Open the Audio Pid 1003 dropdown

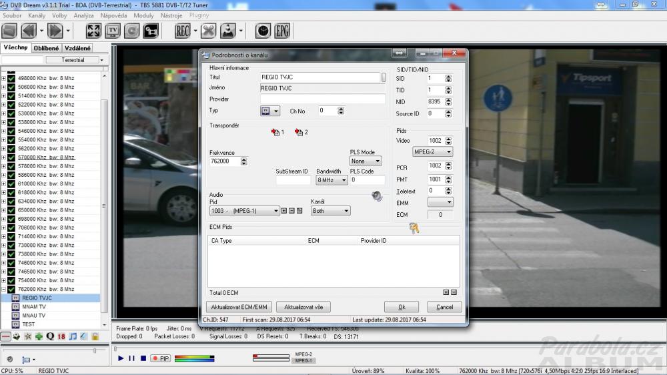[244, 211]
